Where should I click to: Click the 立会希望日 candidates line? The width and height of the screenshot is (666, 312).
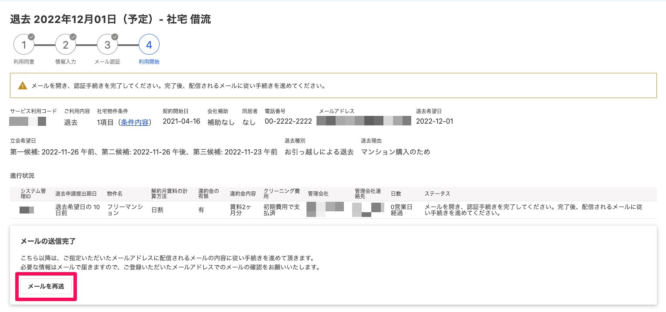(143, 152)
